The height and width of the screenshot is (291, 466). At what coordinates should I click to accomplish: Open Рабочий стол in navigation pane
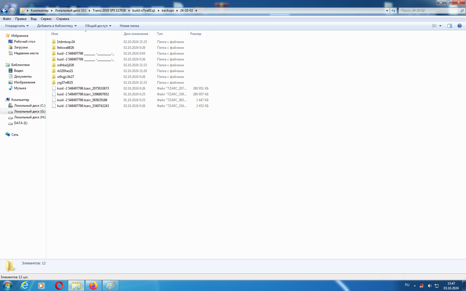25,42
